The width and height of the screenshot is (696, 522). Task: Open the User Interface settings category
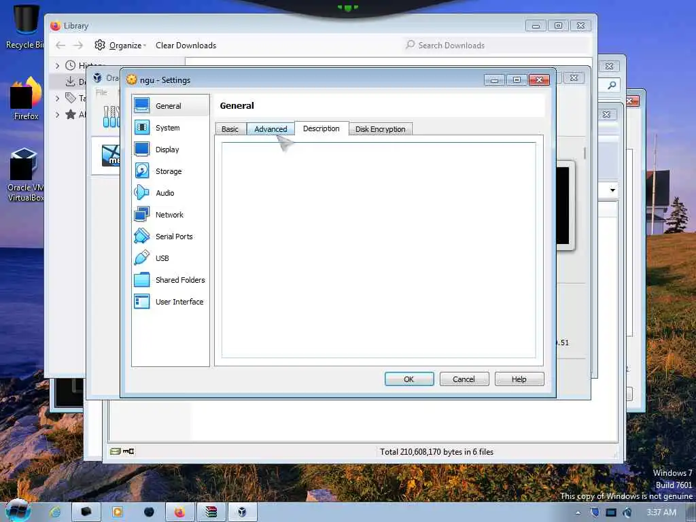tap(171, 302)
